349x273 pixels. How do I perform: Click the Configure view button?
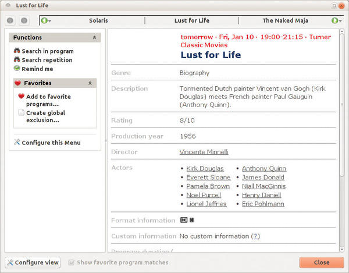pos(33,263)
